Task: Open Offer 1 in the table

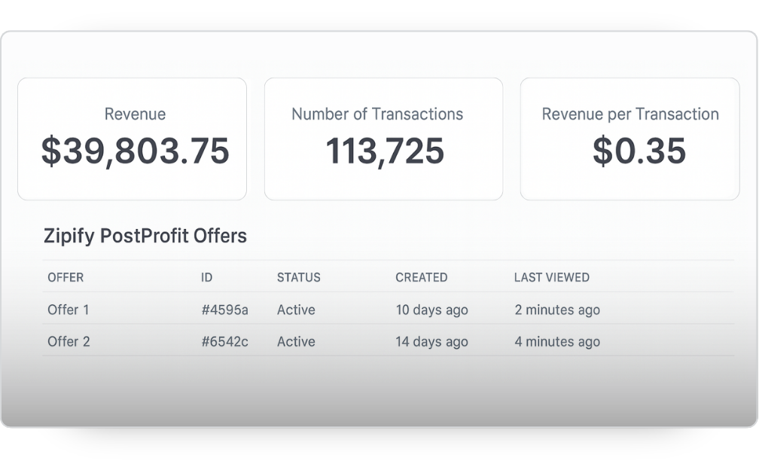Action: [x=69, y=310]
